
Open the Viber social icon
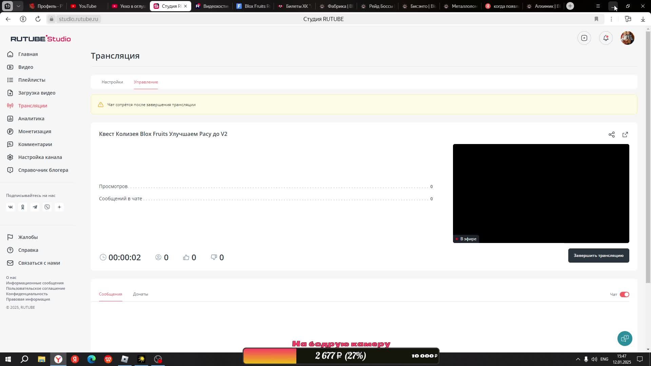point(47,207)
